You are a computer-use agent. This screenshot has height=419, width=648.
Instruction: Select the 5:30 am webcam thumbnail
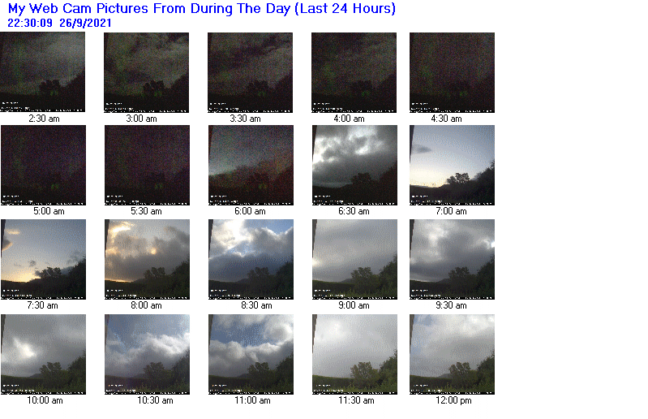pos(147,165)
